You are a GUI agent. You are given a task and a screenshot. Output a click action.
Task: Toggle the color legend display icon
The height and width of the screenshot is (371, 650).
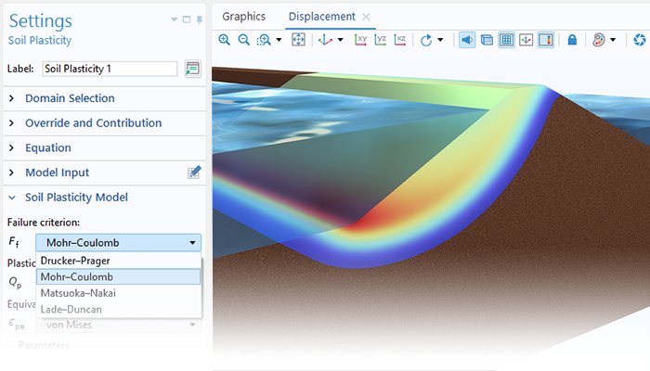point(546,40)
